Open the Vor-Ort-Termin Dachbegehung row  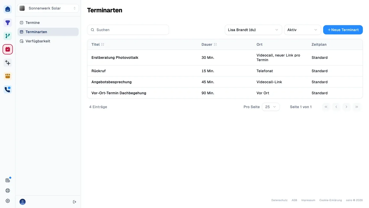(225, 93)
